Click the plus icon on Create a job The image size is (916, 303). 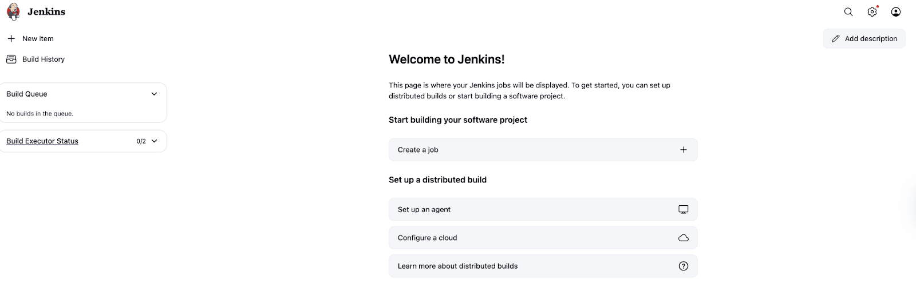pyautogui.click(x=683, y=150)
